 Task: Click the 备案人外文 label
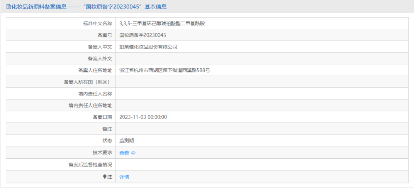(100, 59)
